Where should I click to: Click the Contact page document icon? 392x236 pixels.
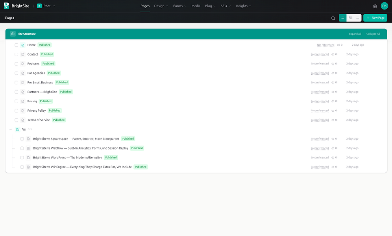pos(23,54)
